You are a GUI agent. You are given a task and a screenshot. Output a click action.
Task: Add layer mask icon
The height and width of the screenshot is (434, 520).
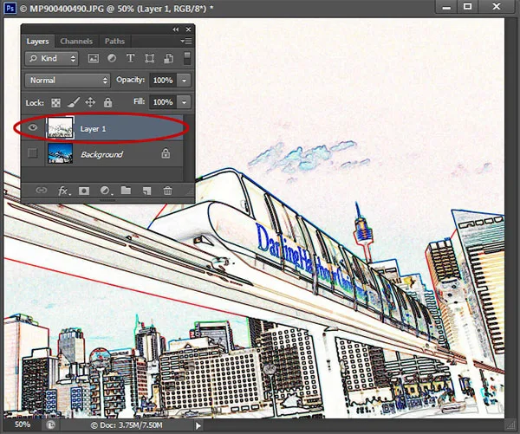pos(84,191)
